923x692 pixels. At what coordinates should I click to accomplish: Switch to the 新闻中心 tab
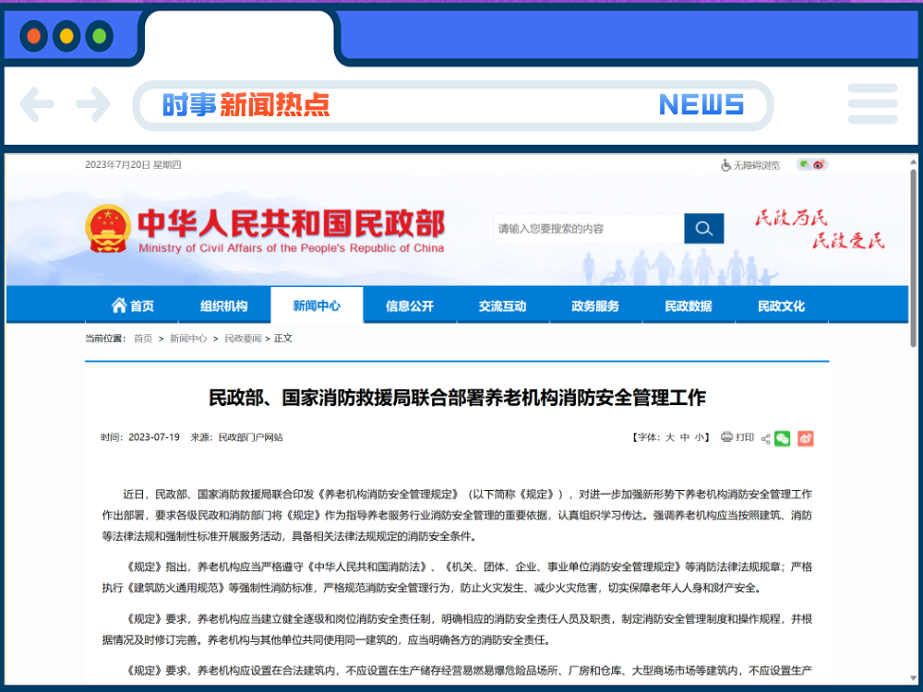(318, 306)
